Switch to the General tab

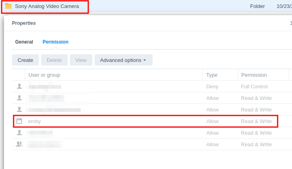(24, 42)
